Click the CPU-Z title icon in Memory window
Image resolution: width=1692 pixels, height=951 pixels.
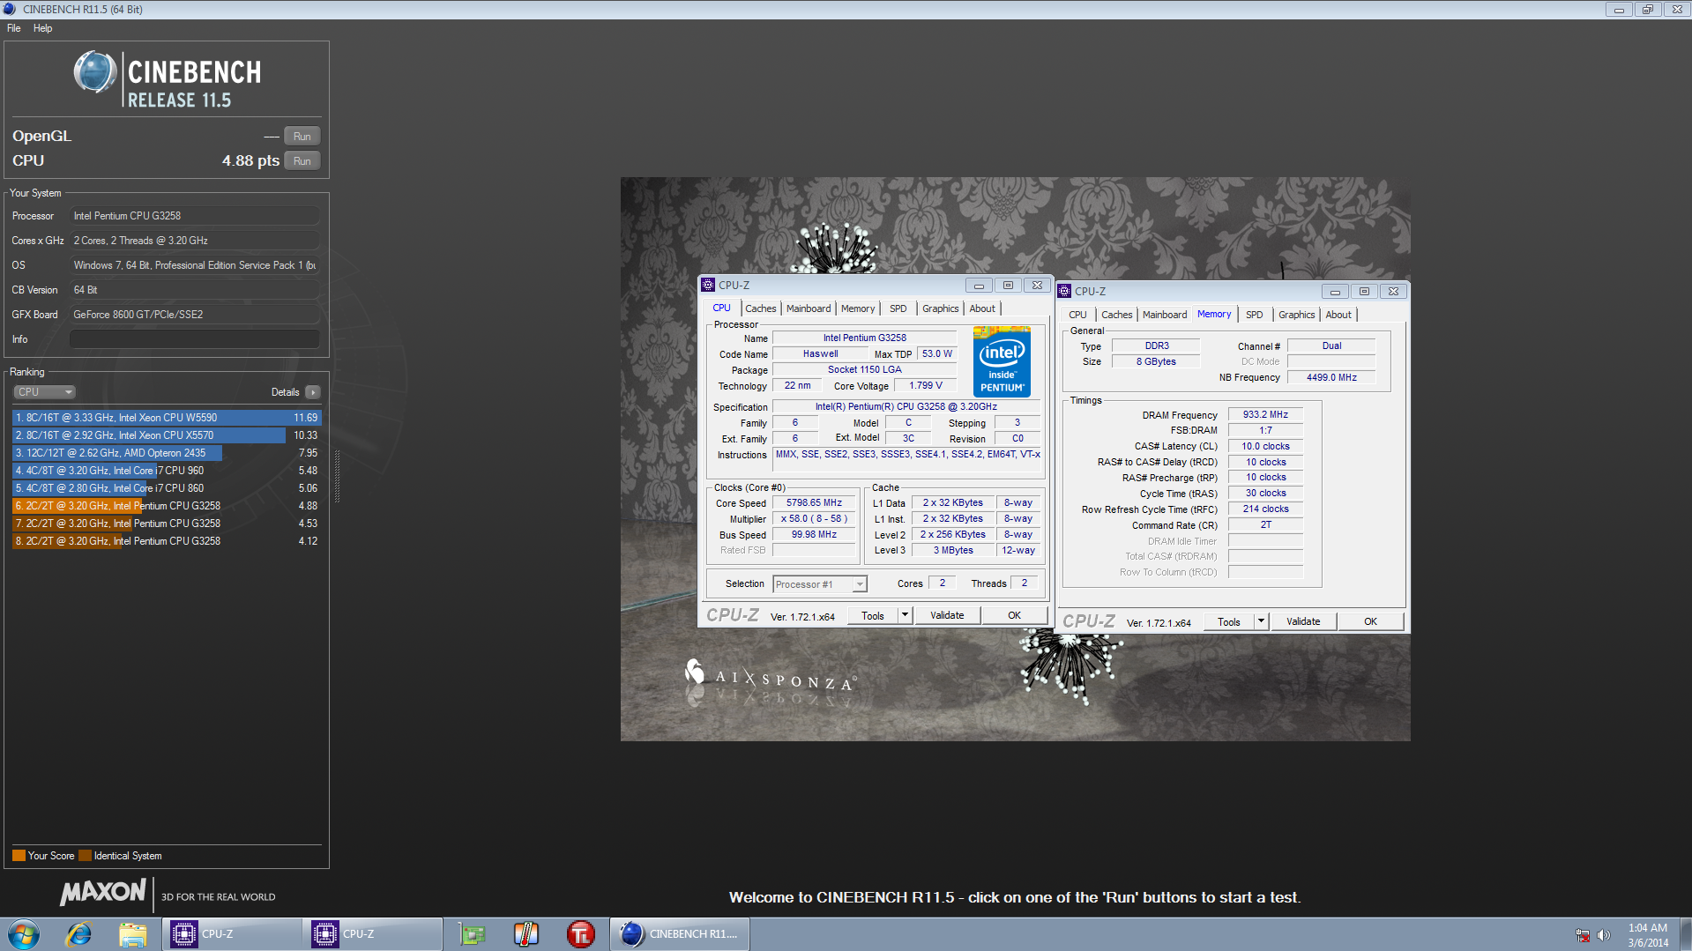click(x=1064, y=291)
